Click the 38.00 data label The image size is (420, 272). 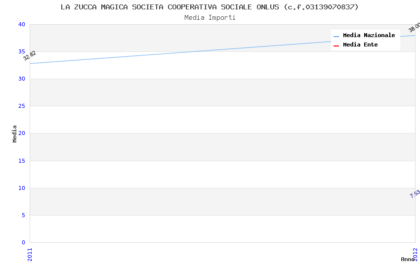coord(415,27)
